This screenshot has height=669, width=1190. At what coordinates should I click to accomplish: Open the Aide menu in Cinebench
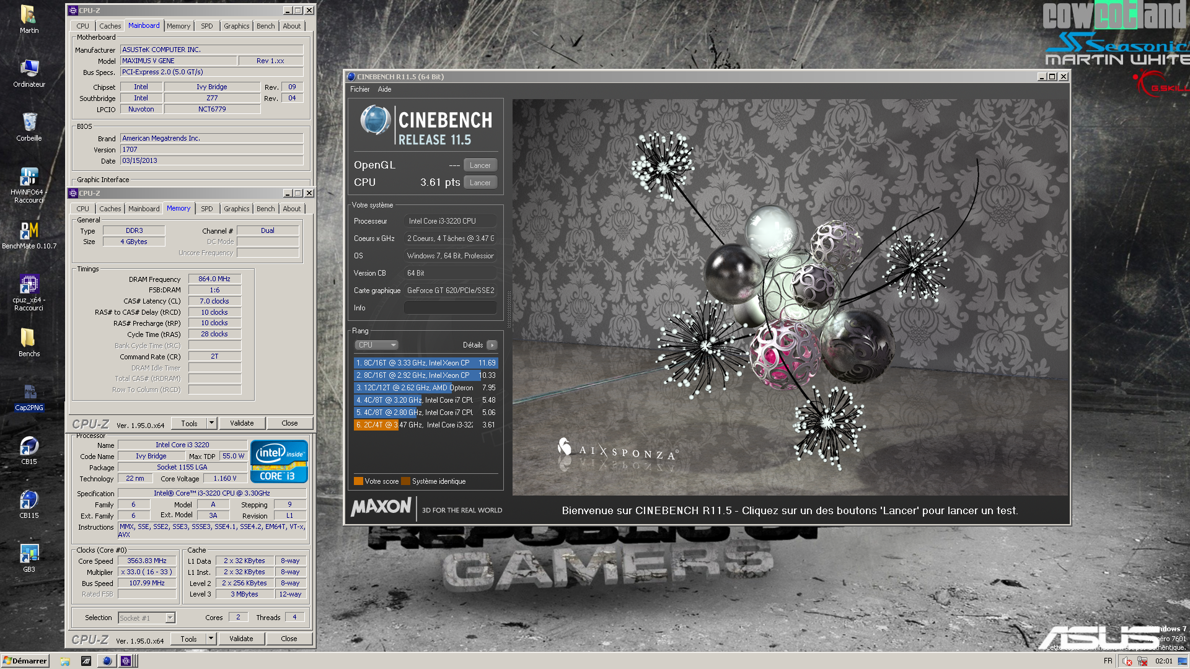[384, 89]
